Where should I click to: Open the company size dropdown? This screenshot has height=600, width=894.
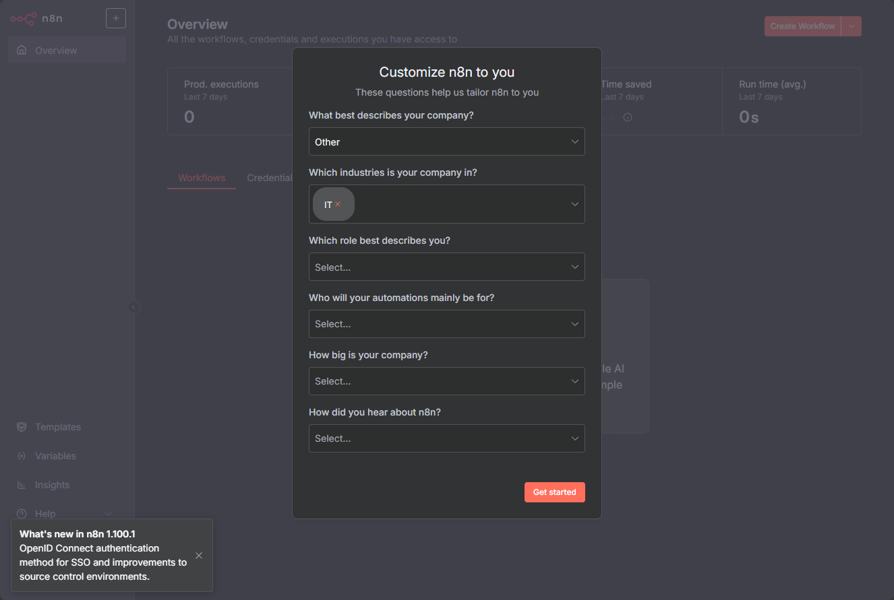coord(446,381)
